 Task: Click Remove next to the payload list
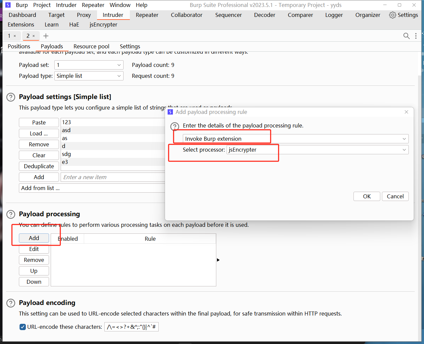click(39, 144)
